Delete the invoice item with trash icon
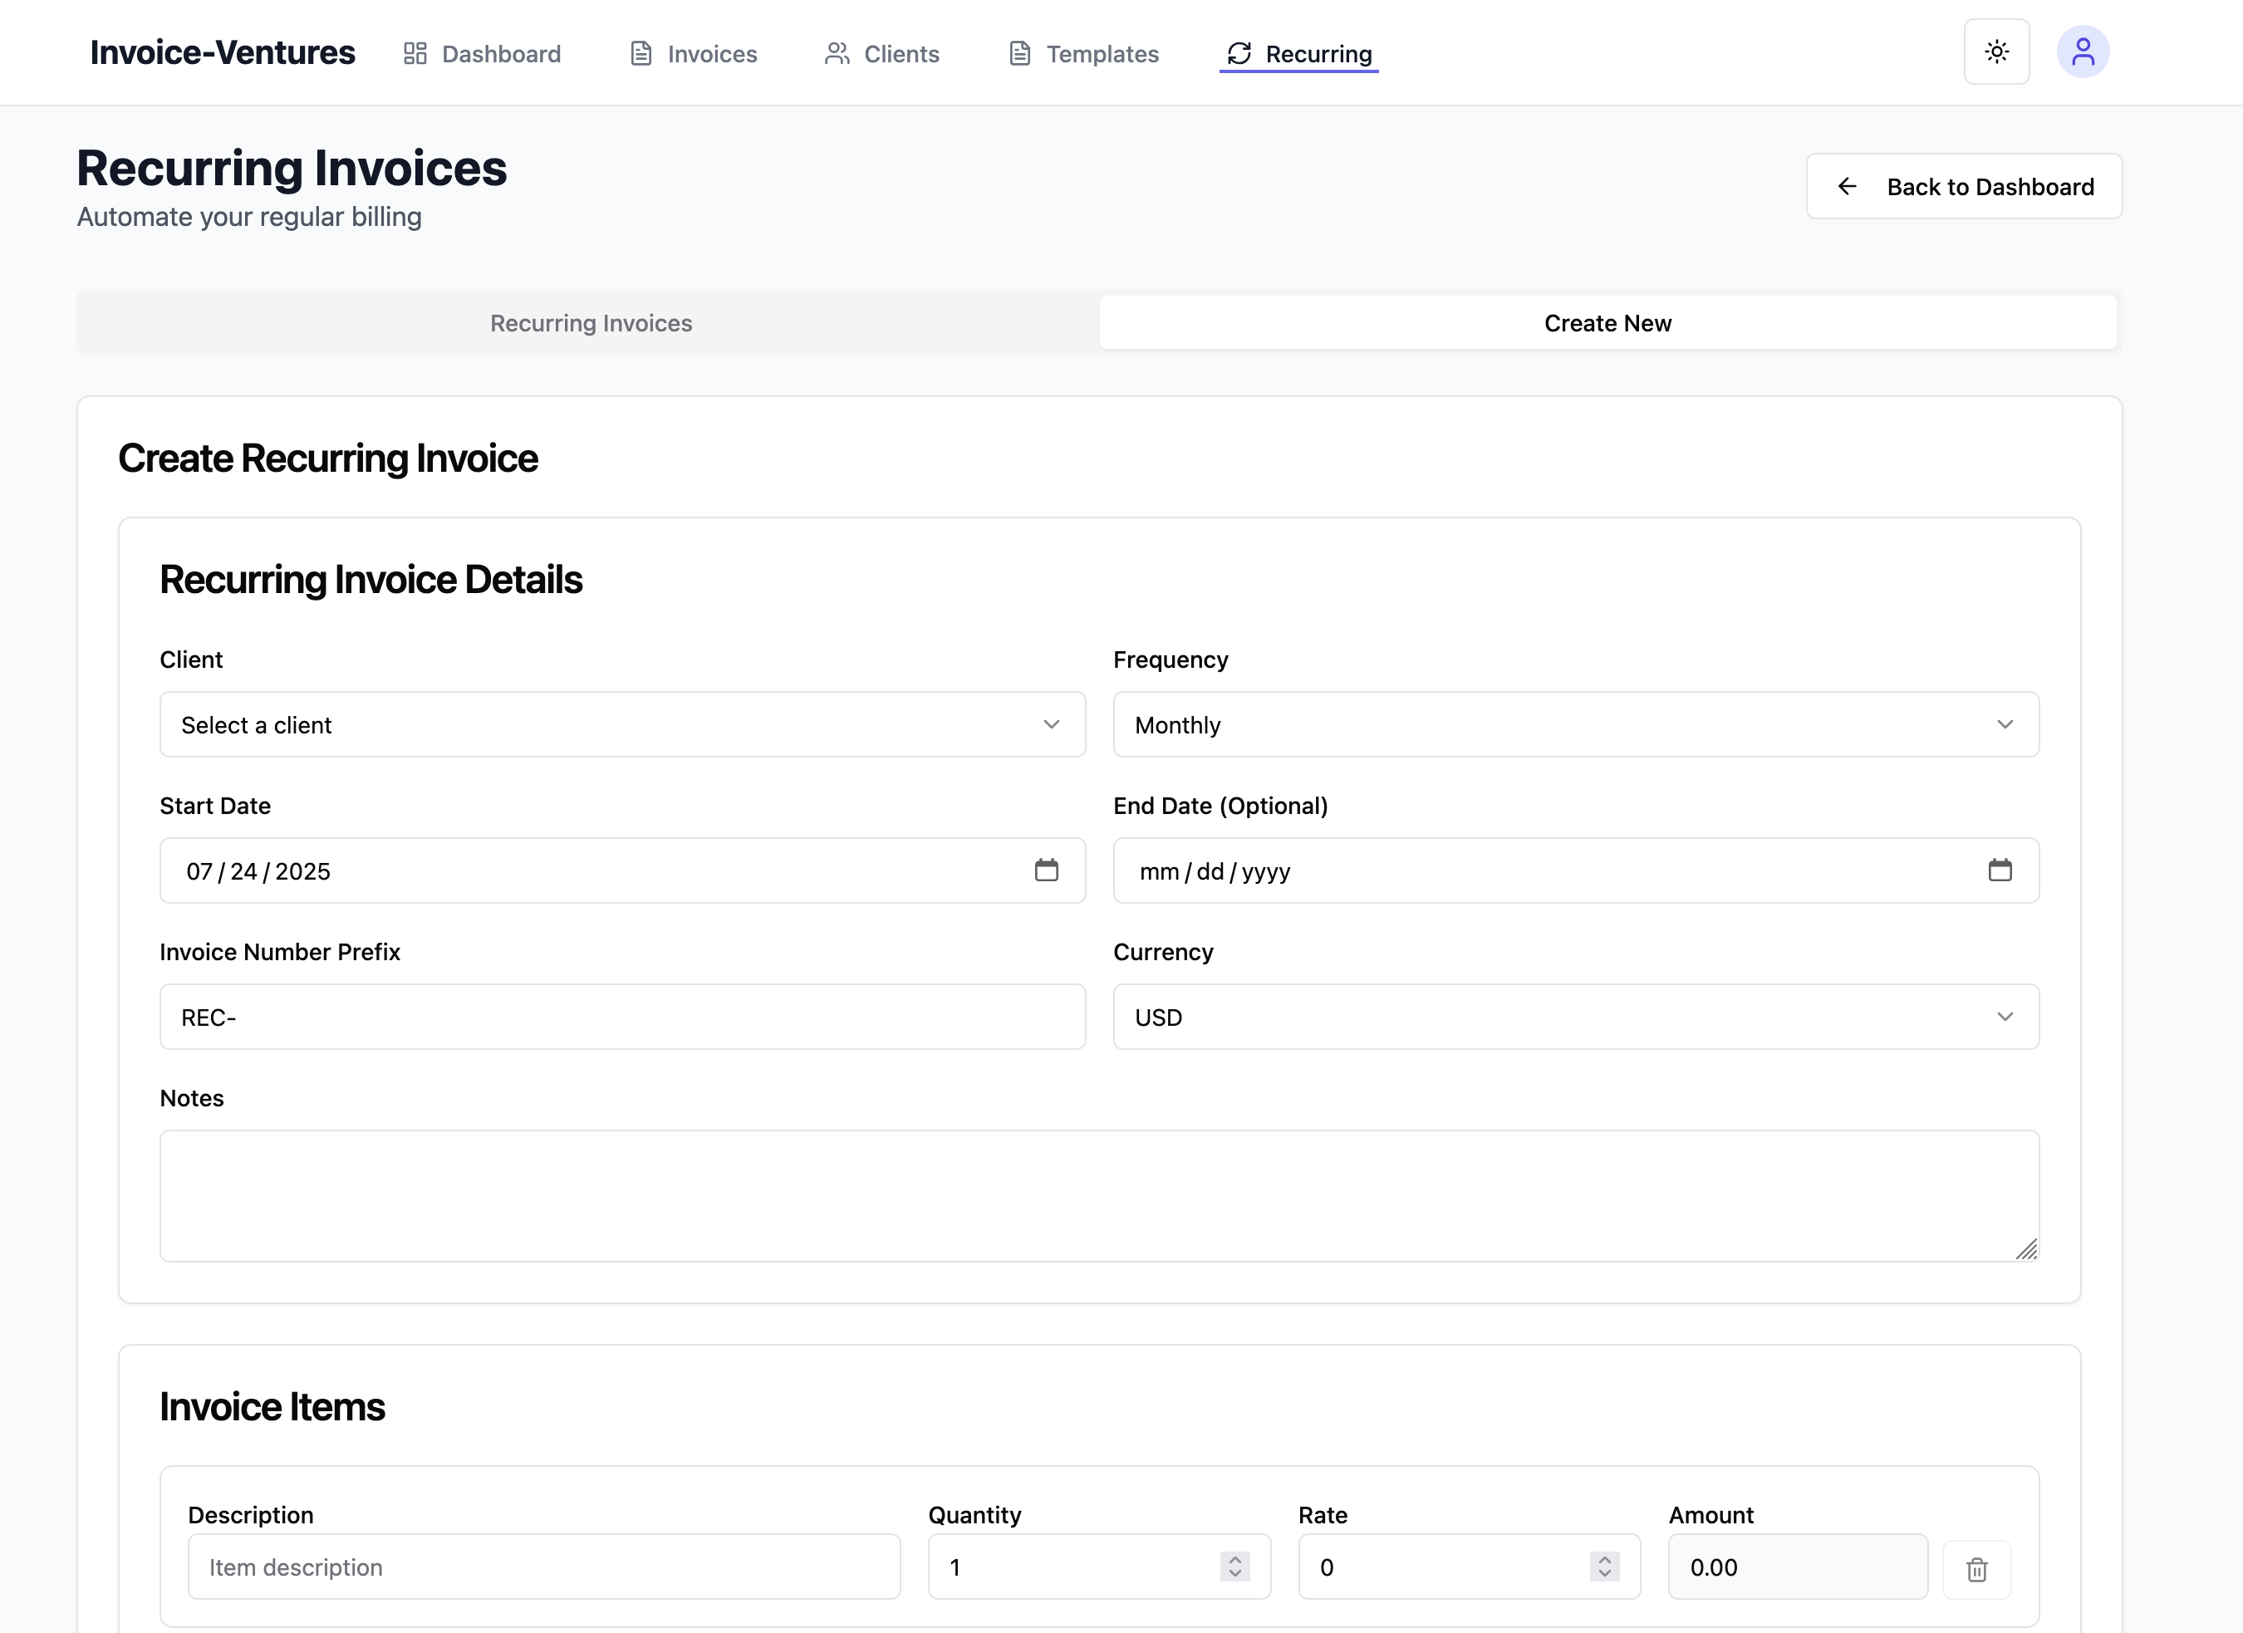The image size is (2243, 1633). (x=1976, y=1570)
